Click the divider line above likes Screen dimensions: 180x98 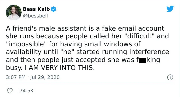coord(90,84)
